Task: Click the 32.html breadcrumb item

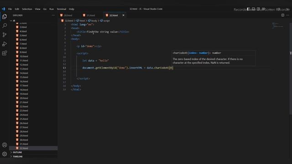Action: pos(68,20)
